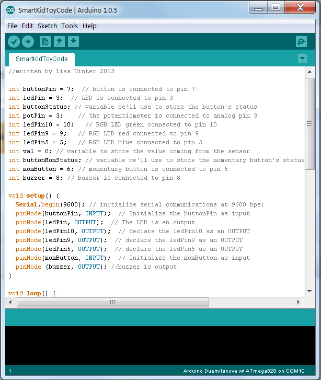
Task: Click the horizontal scrollbar thumb
Action: [113, 302]
